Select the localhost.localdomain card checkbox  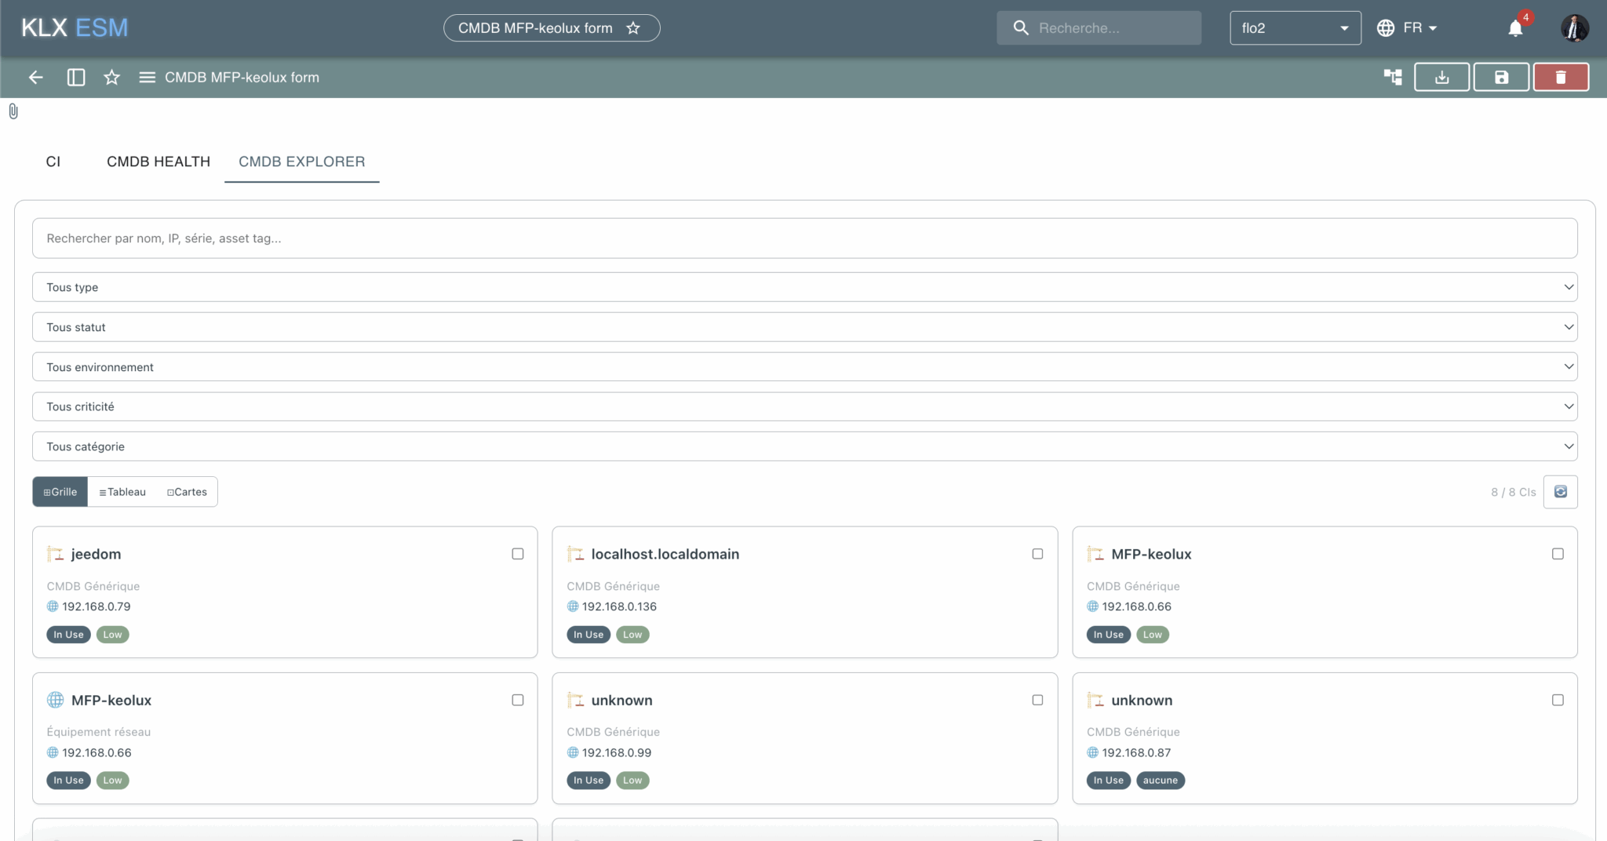pyautogui.click(x=1037, y=554)
